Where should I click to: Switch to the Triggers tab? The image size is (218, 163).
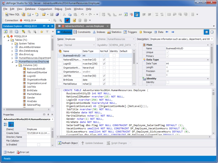[130, 32]
